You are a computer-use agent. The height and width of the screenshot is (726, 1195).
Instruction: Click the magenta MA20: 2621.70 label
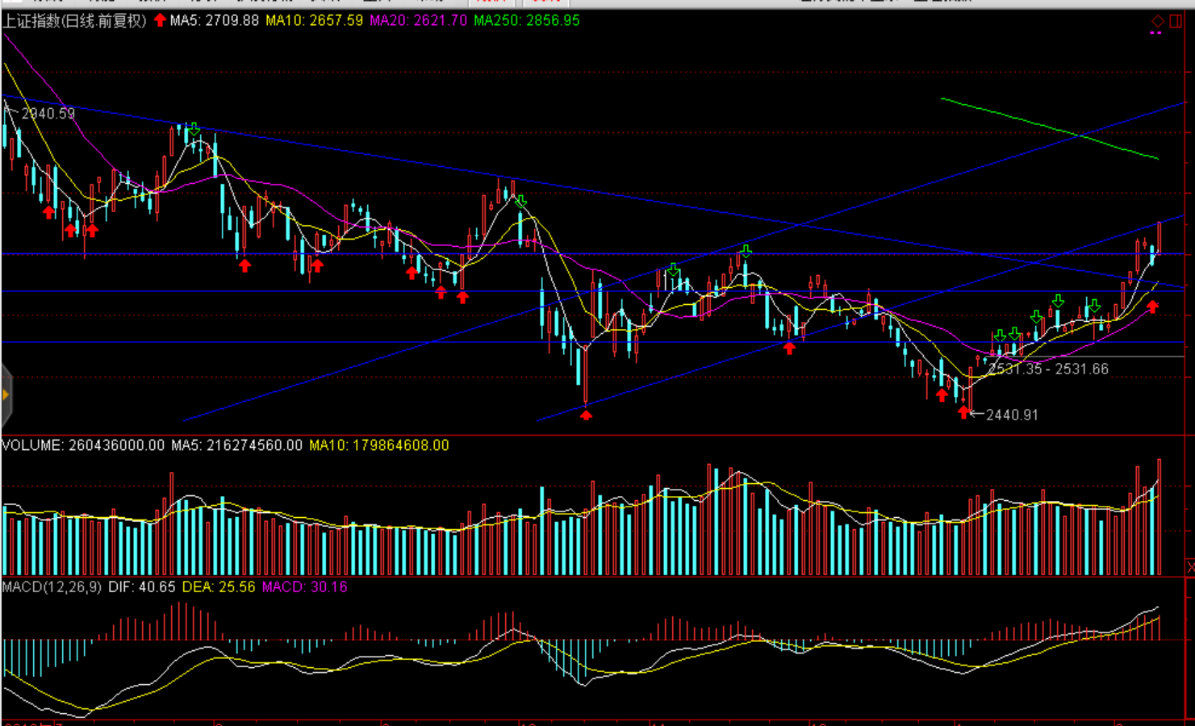[x=418, y=21]
